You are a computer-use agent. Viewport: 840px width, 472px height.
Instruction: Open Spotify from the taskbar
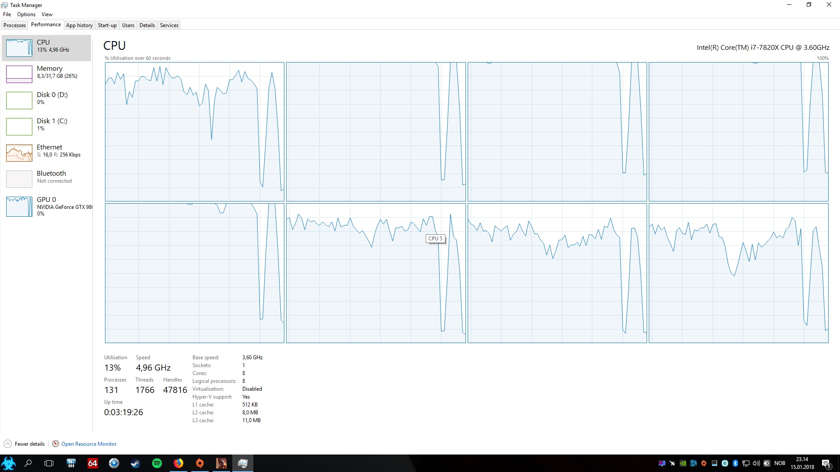(157, 463)
